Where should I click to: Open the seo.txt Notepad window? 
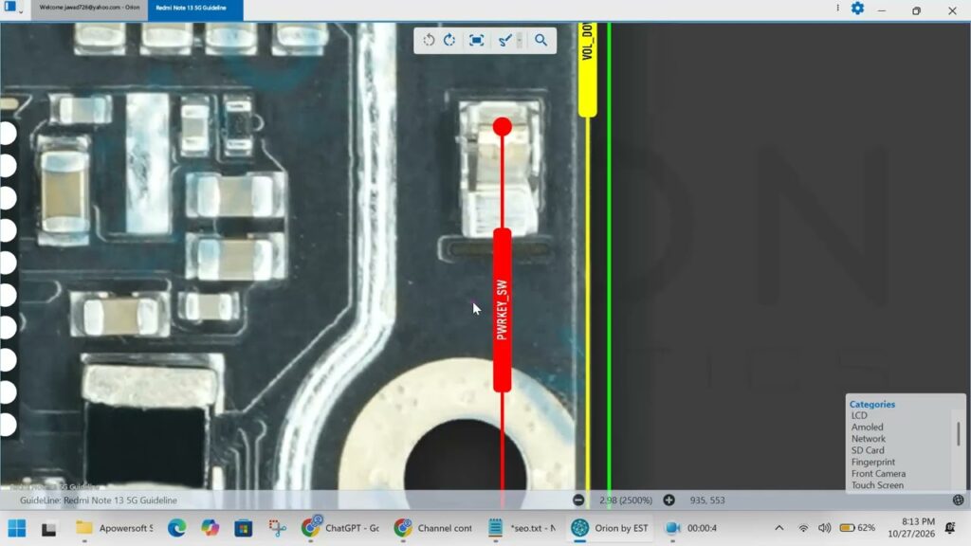pyautogui.click(x=522, y=528)
